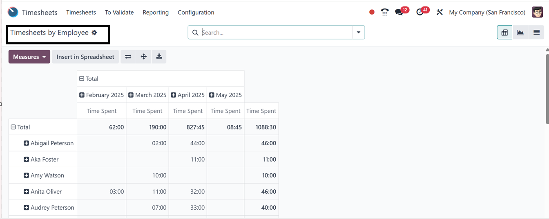
Task: Click the gear beside Timesheets by Employee
Action: tap(94, 33)
